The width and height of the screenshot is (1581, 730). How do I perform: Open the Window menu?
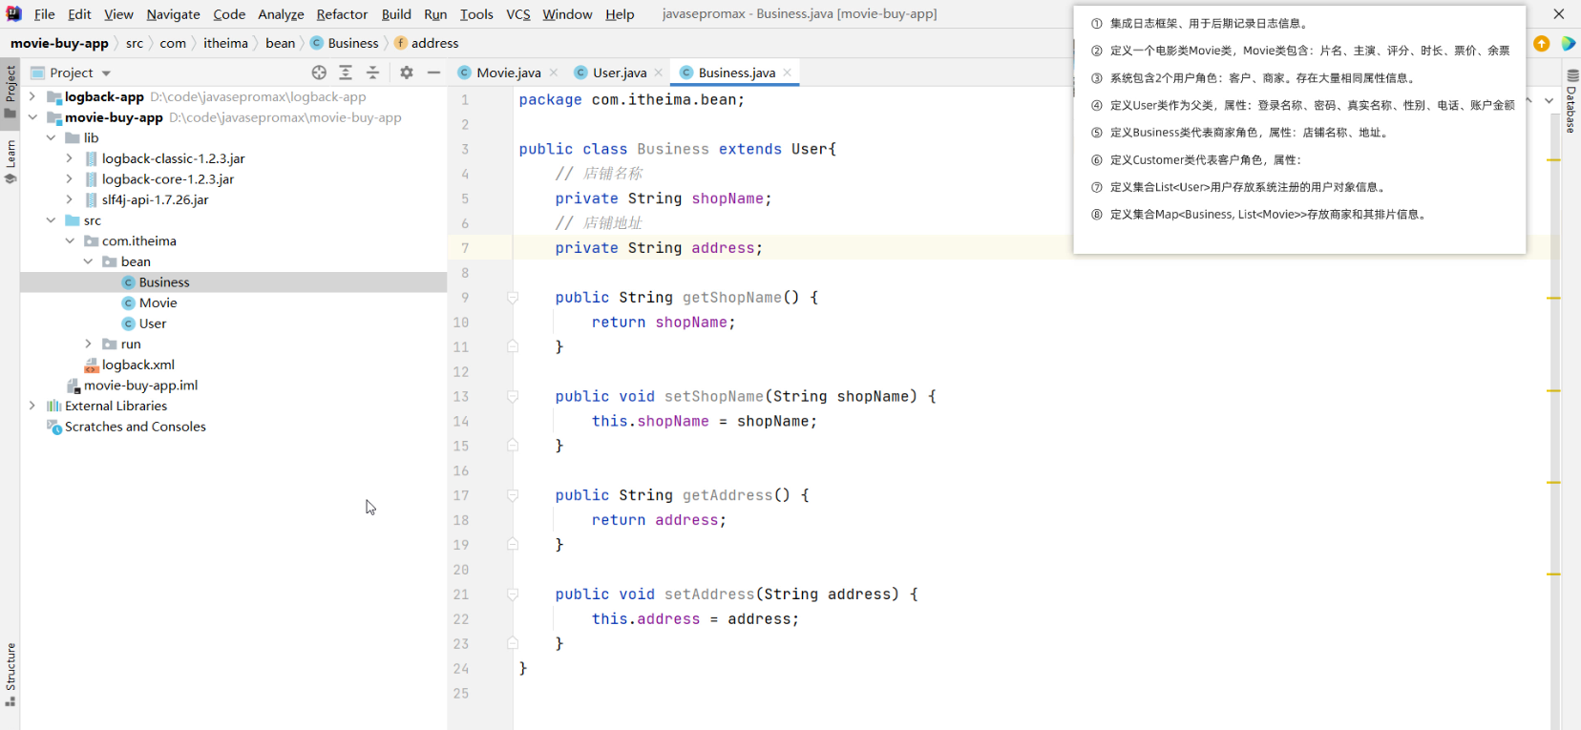coord(567,14)
